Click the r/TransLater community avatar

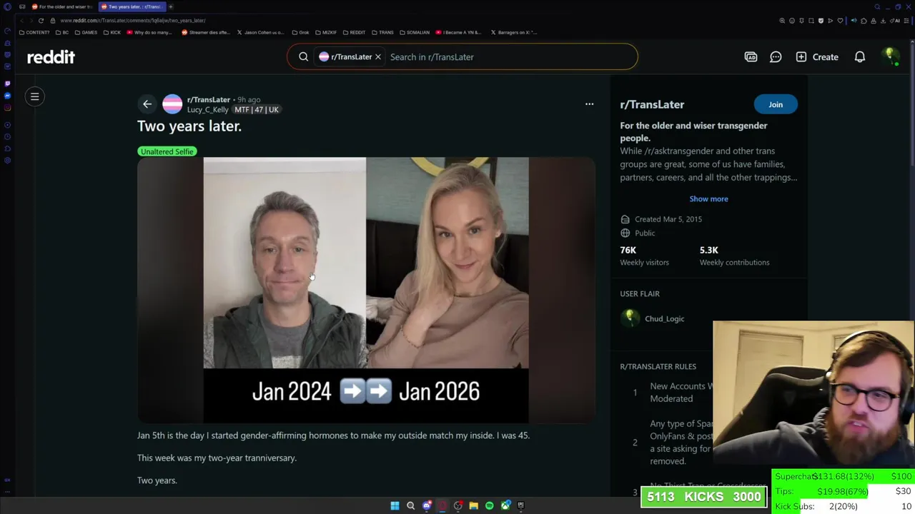[x=172, y=104]
